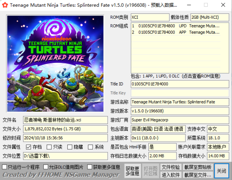This screenshot has width=232, height=180.
Task: Click the 账户关联需求 field 本地账户
Action: [x=218, y=147]
